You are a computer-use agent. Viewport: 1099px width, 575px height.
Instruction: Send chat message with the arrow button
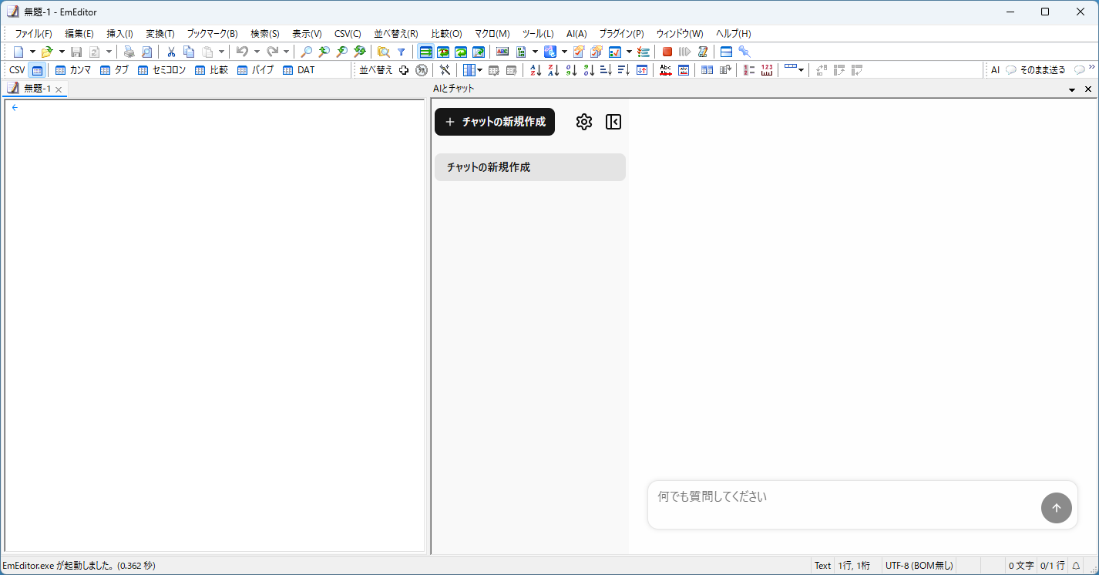click(1057, 508)
